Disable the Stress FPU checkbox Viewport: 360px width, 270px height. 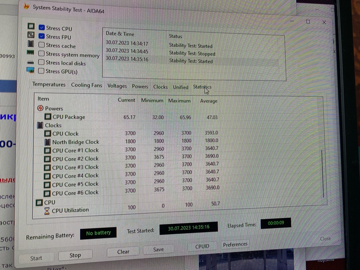coord(42,36)
